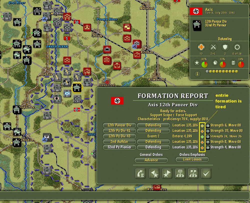Cycle the Orders Emphasis 'Limit Losses' setting
This screenshot has width=250, height=203.
[192, 160]
